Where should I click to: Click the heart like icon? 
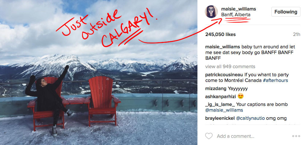[x=209, y=136]
